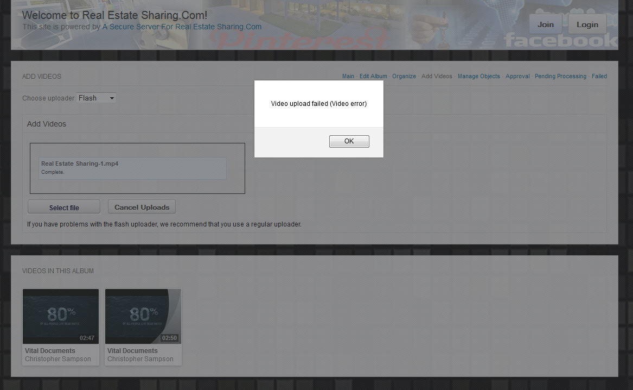Open the video thumbnail with duration 02:47
The image size is (633, 390).
pyautogui.click(x=61, y=316)
